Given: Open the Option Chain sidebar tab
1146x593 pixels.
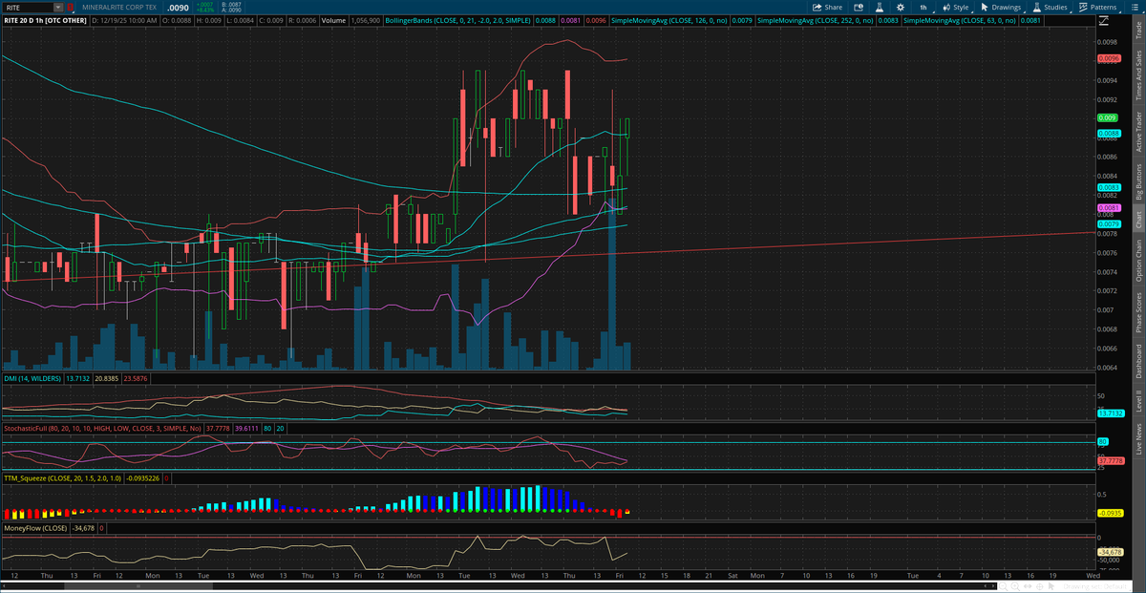Looking at the screenshot, I should pyautogui.click(x=1137, y=260).
